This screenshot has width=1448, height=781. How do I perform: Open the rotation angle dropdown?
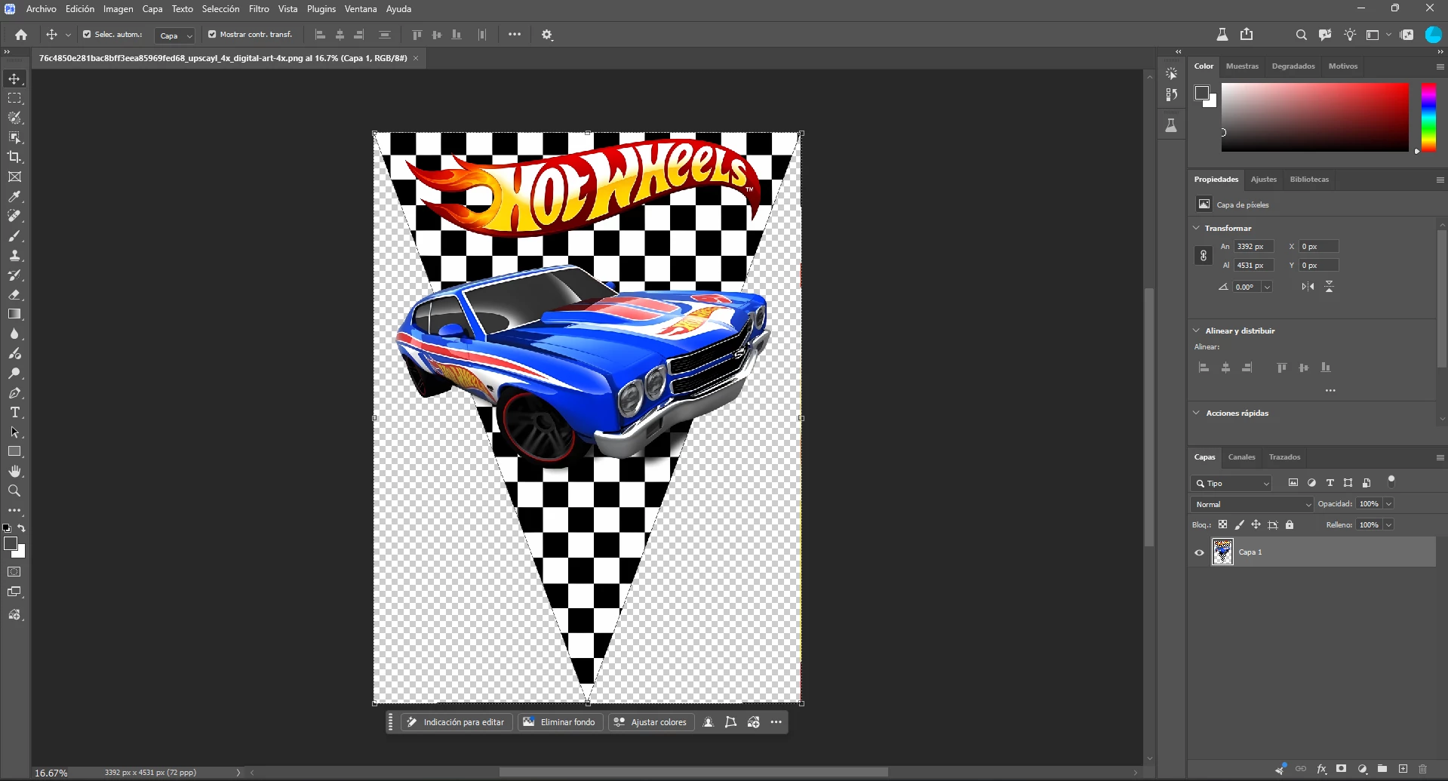click(x=1268, y=287)
